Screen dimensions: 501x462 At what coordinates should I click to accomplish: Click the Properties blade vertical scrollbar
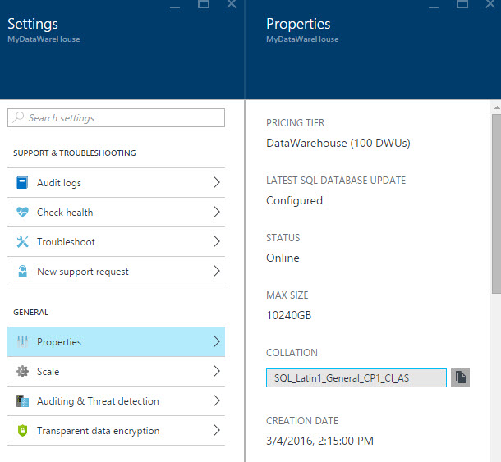tap(495, 205)
